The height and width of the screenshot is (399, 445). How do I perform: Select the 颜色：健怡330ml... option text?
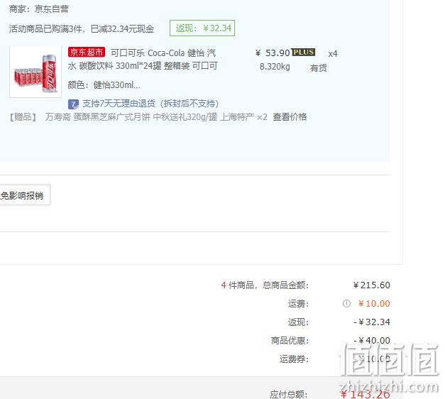pyautogui.click(x=104, y=85)
